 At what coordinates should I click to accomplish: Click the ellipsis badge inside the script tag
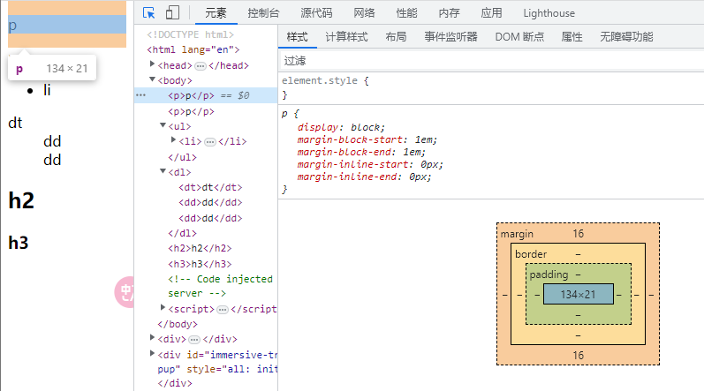tap(223, 309)
